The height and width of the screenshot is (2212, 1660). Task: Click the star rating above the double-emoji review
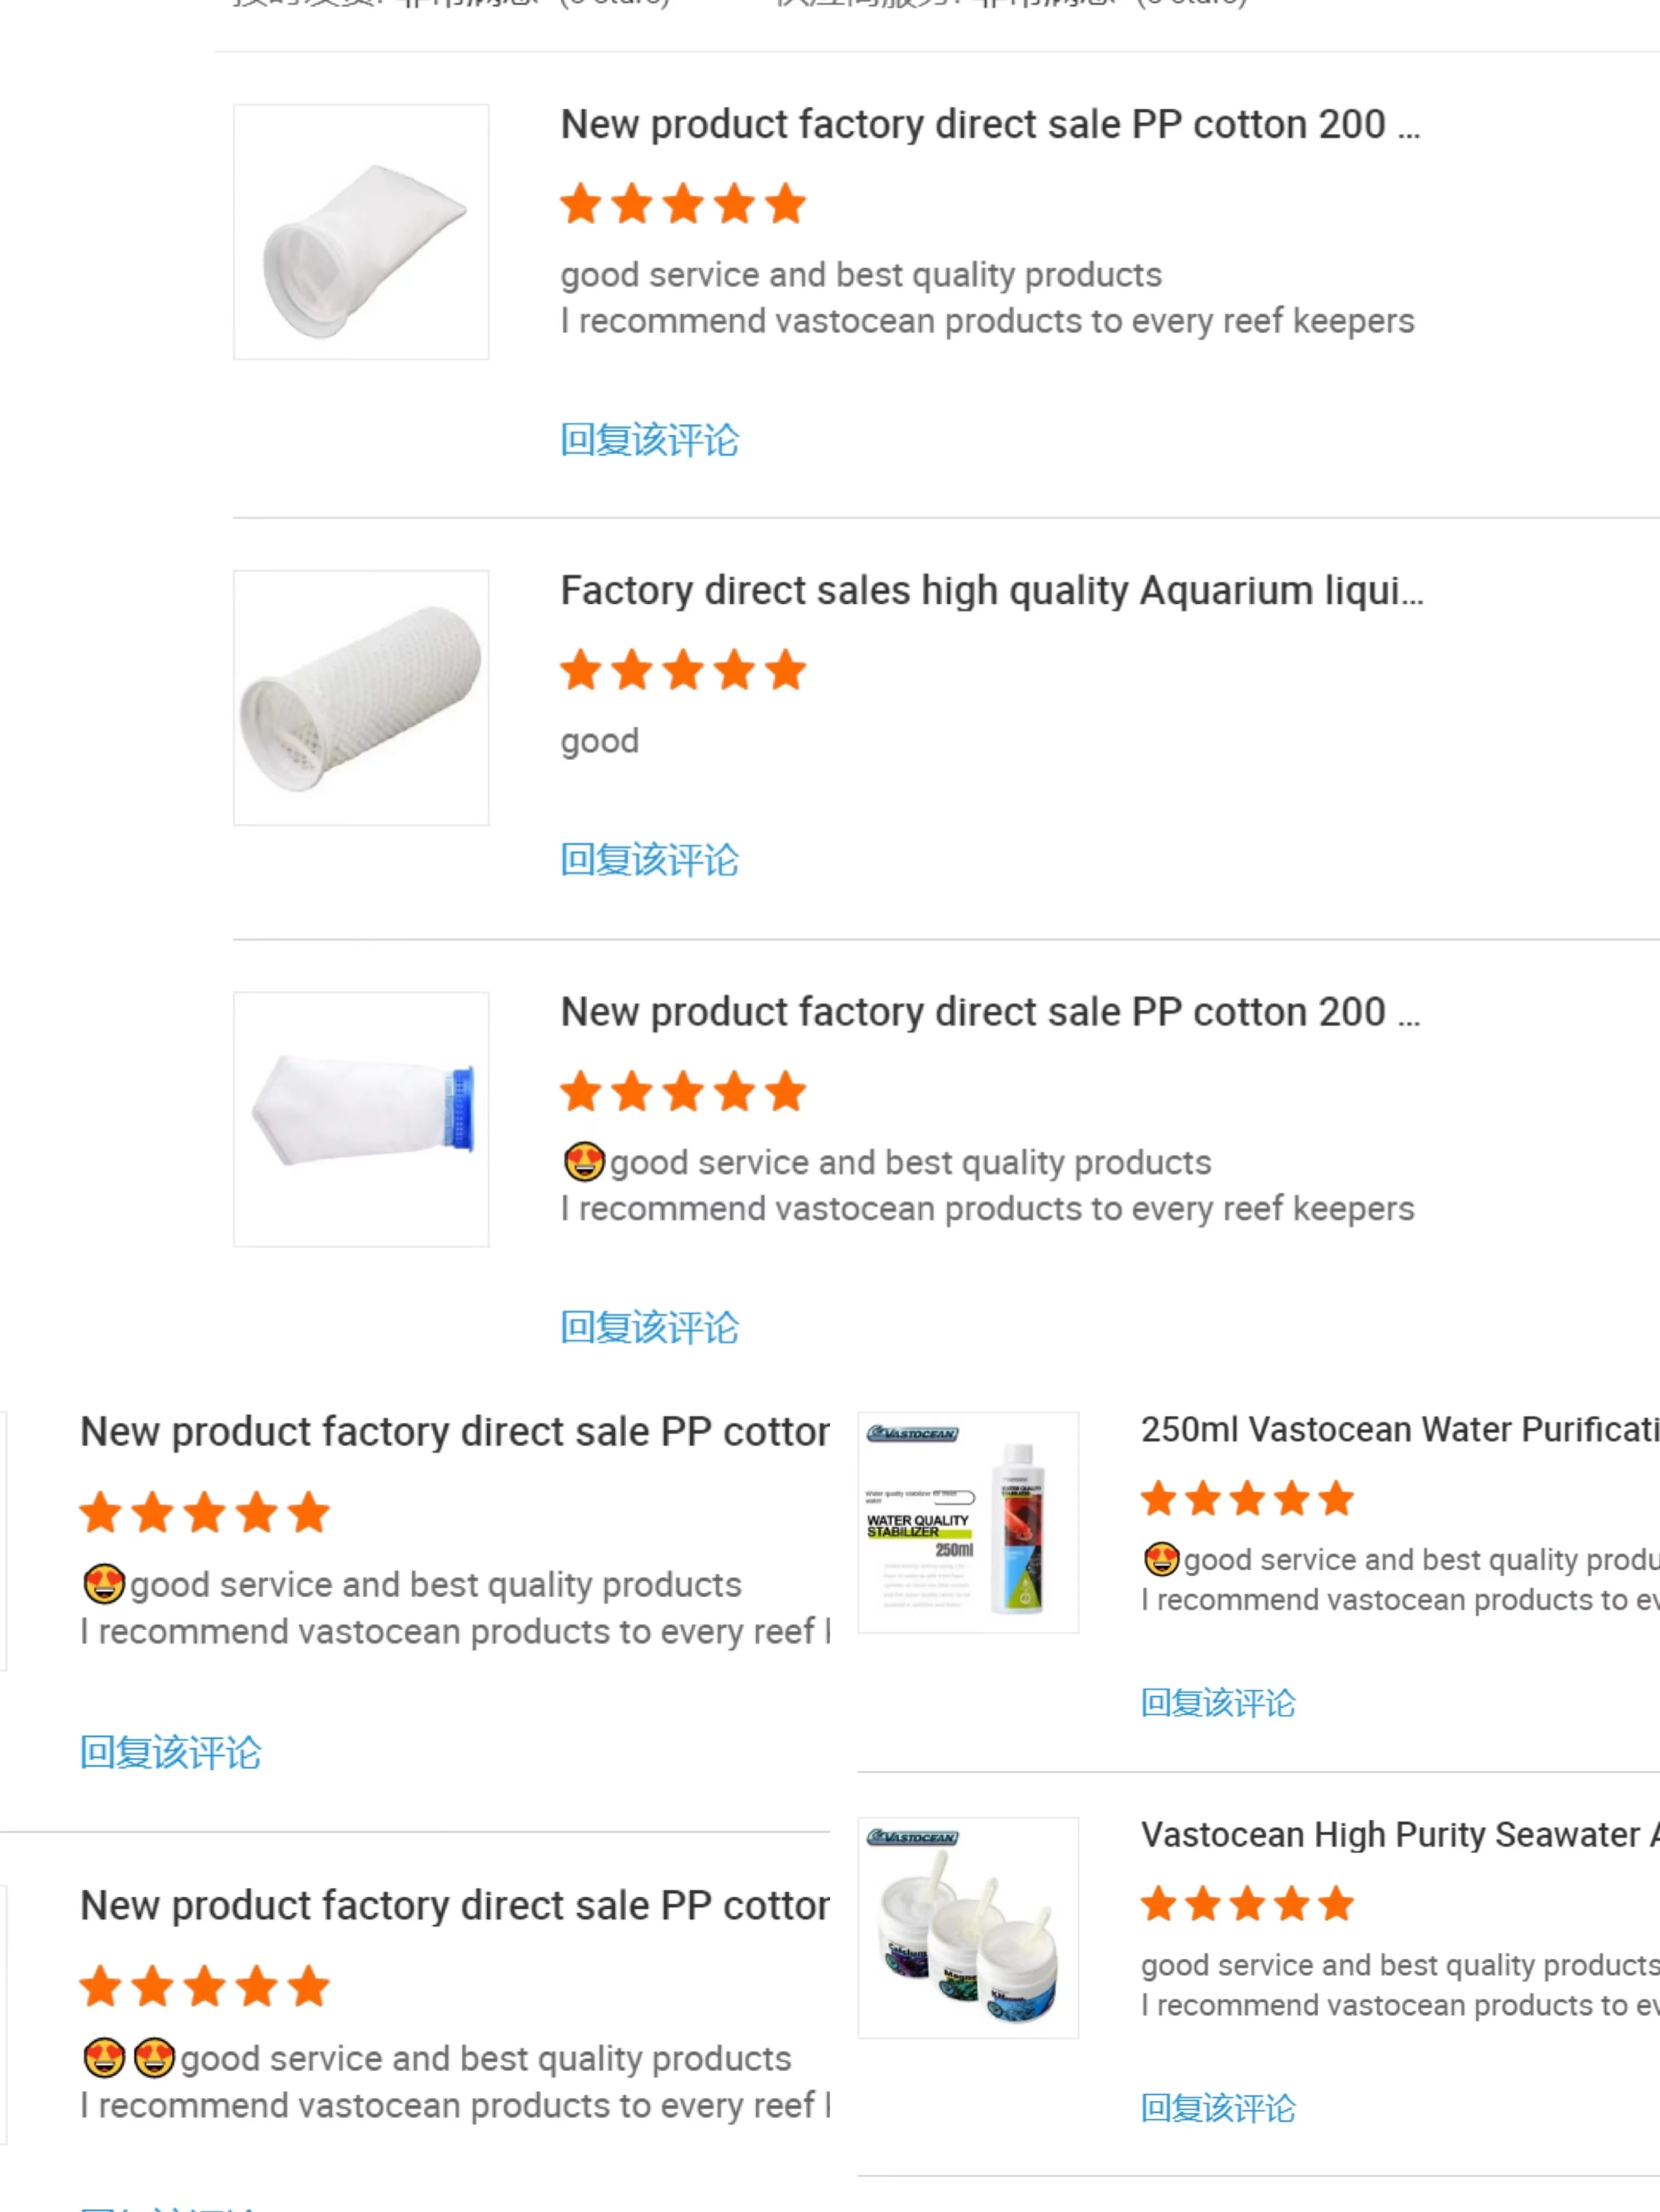[204, 1987]
